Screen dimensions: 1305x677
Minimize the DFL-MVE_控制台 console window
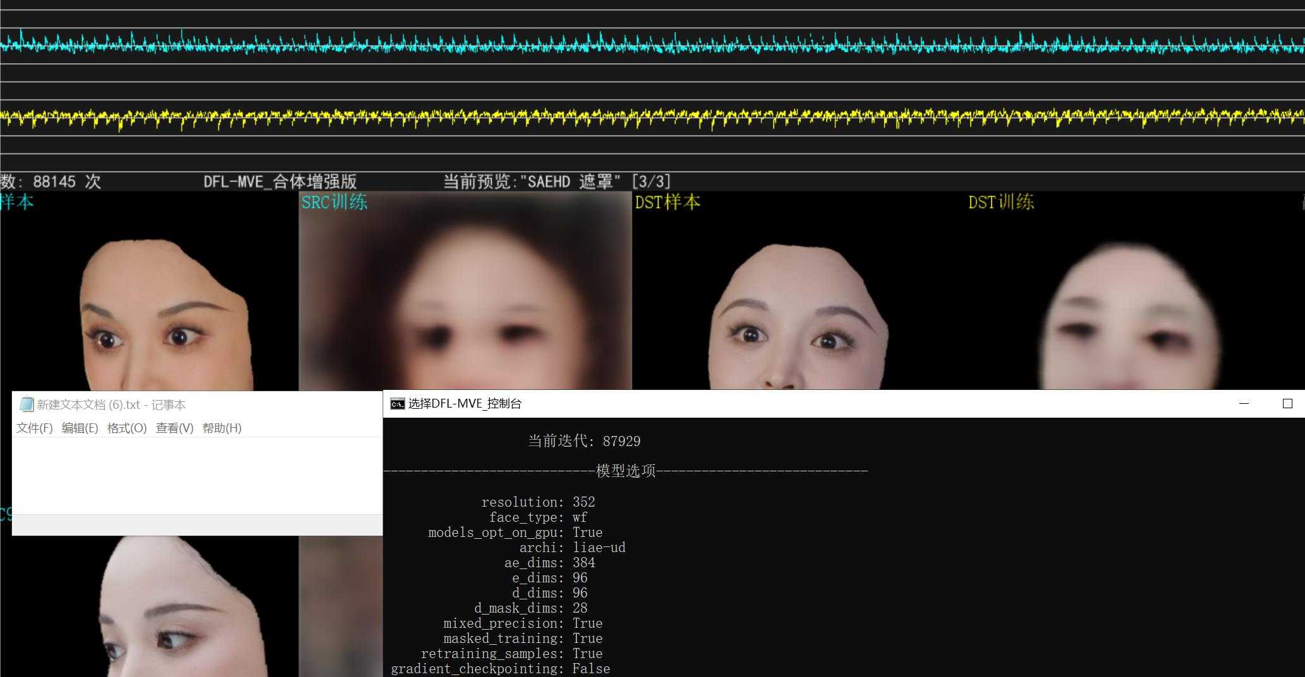point(1244,404)
